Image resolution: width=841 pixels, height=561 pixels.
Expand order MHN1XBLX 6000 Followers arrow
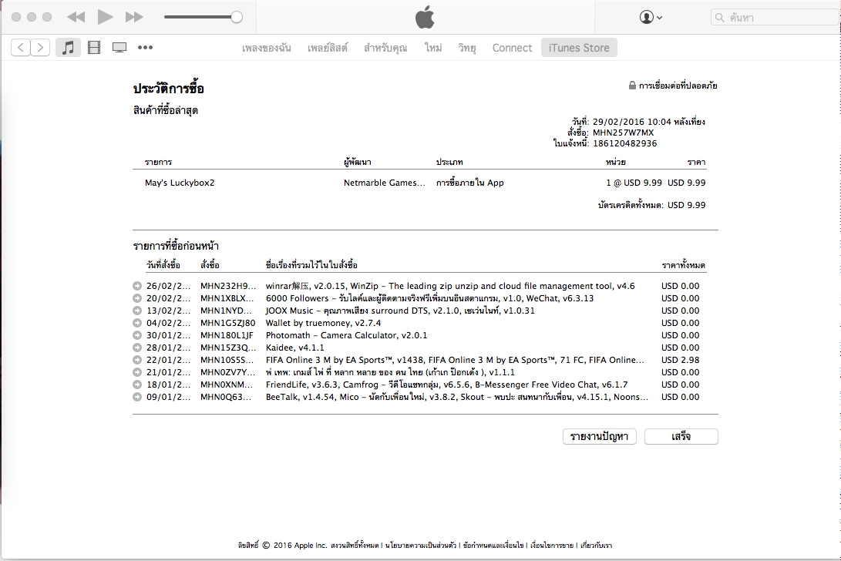137,298
